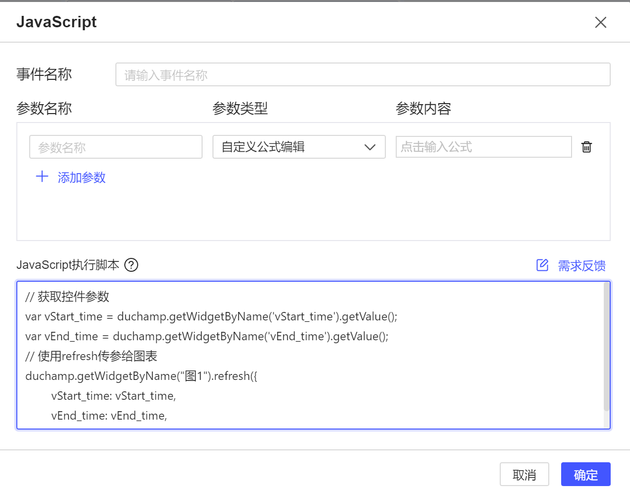This screenshot has width=630, height=495.
Task: Focus the 事件名称 input field
Action: 363,75
